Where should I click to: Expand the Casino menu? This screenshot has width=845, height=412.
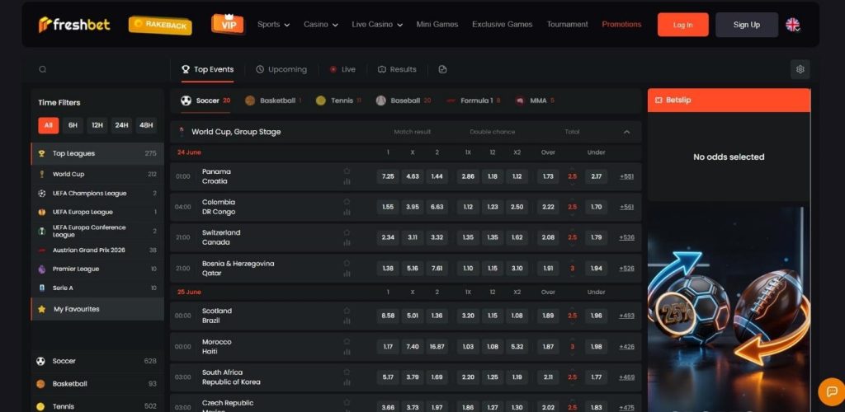[x=321, y=24]
